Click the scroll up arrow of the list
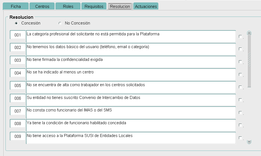 [x=249, y=33]
